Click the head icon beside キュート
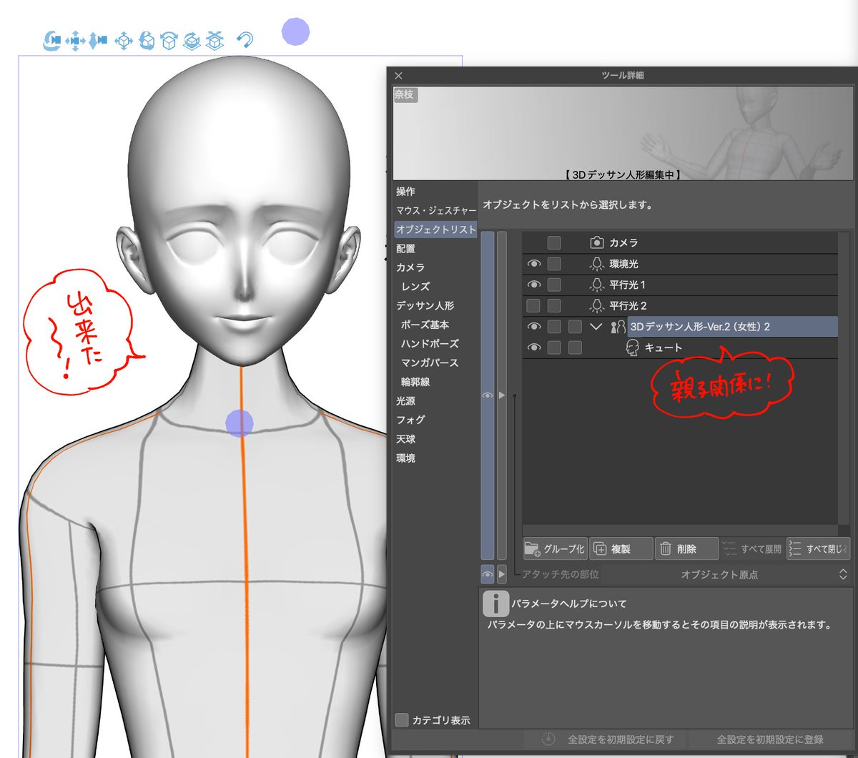The width and height of the screenshot is (858, 758). click(632, 348)
